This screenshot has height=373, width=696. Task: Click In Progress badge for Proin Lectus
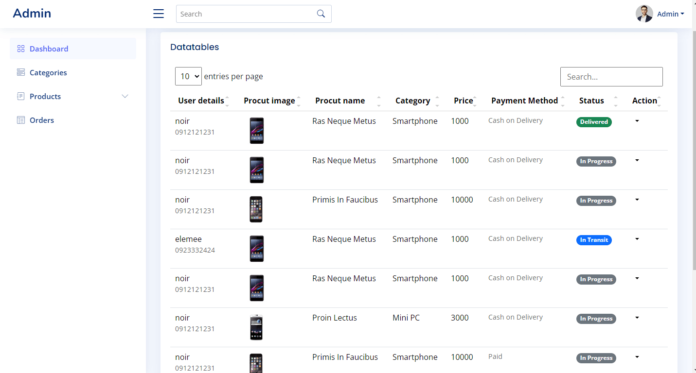pos(596,319)
